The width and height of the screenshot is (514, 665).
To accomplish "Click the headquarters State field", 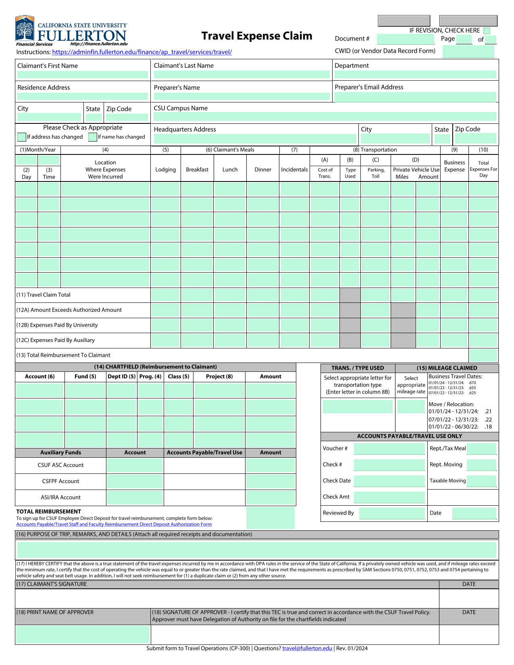I will (442, 139).
